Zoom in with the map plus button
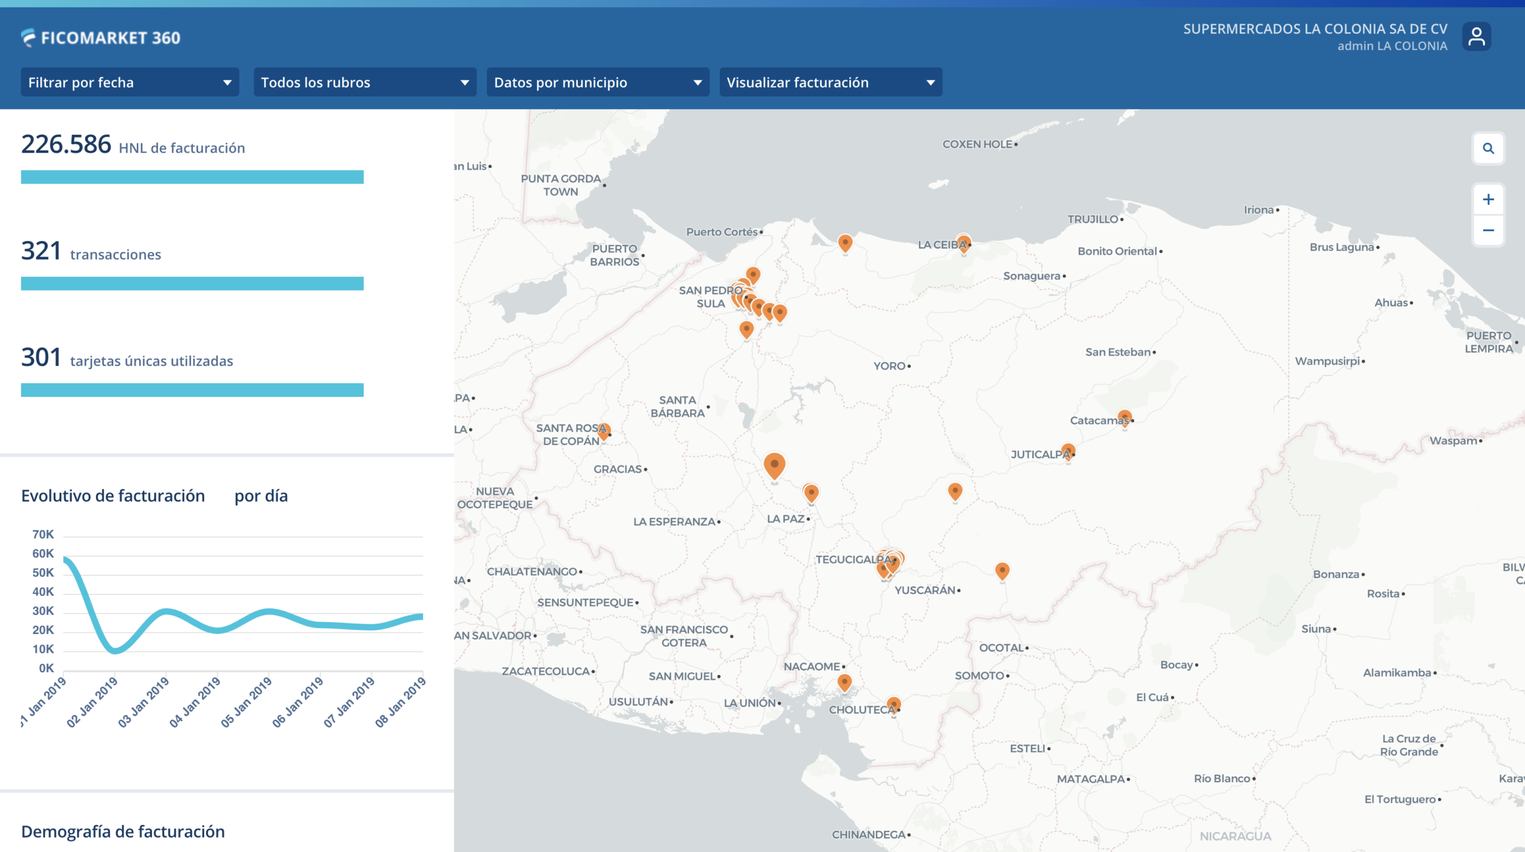1525x852 pixels. (x=1487, y=200)
